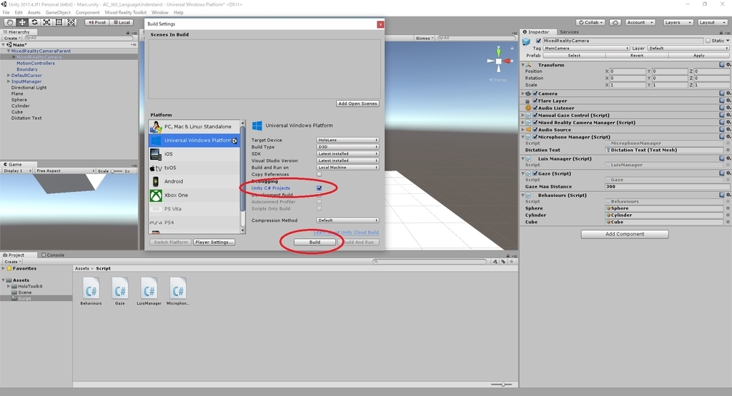Toggle Copy References checkbox

(x=320, y=174)
